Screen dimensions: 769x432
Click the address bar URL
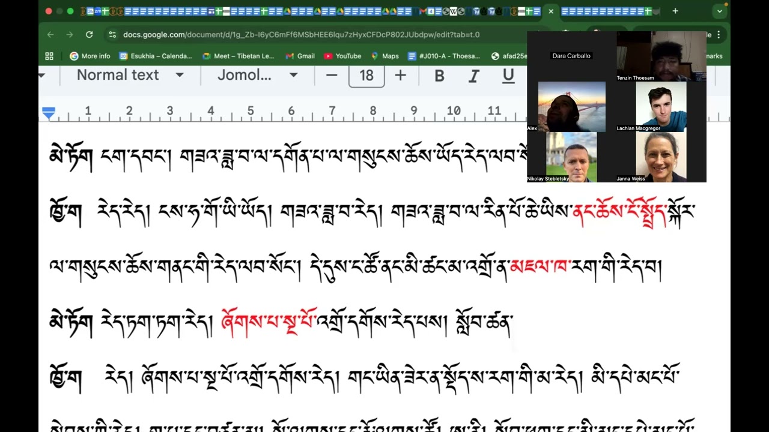coord(301,35)
